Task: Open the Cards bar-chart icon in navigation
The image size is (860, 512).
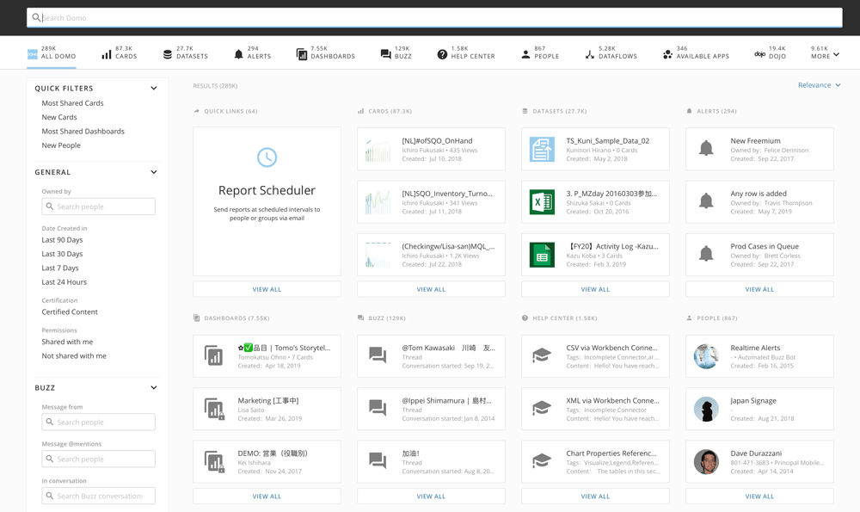Action: 107,54
